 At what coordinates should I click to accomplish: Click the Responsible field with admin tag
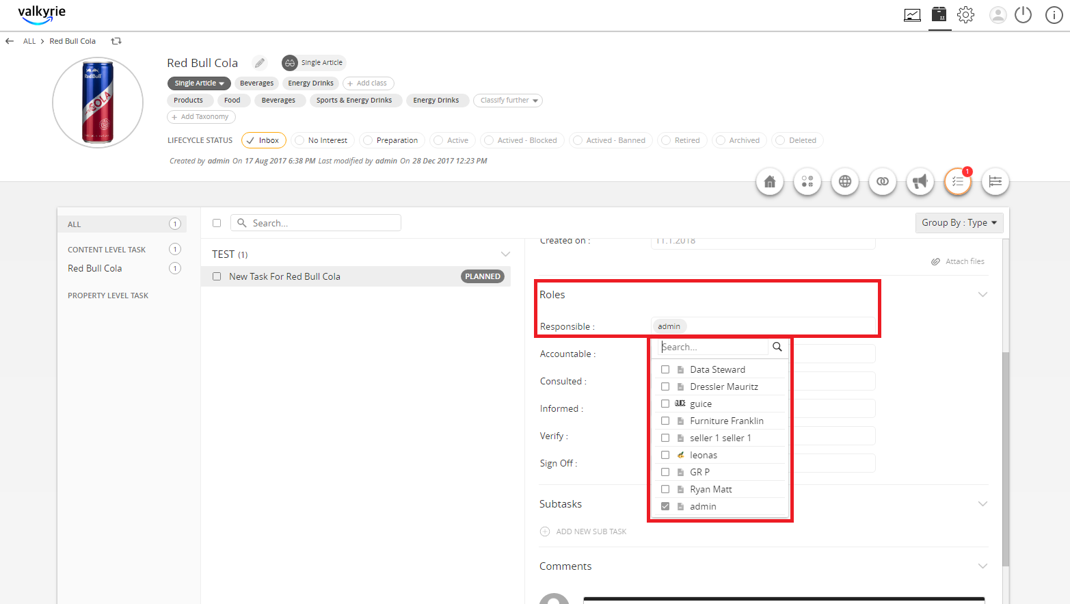(x=763, y=326)
